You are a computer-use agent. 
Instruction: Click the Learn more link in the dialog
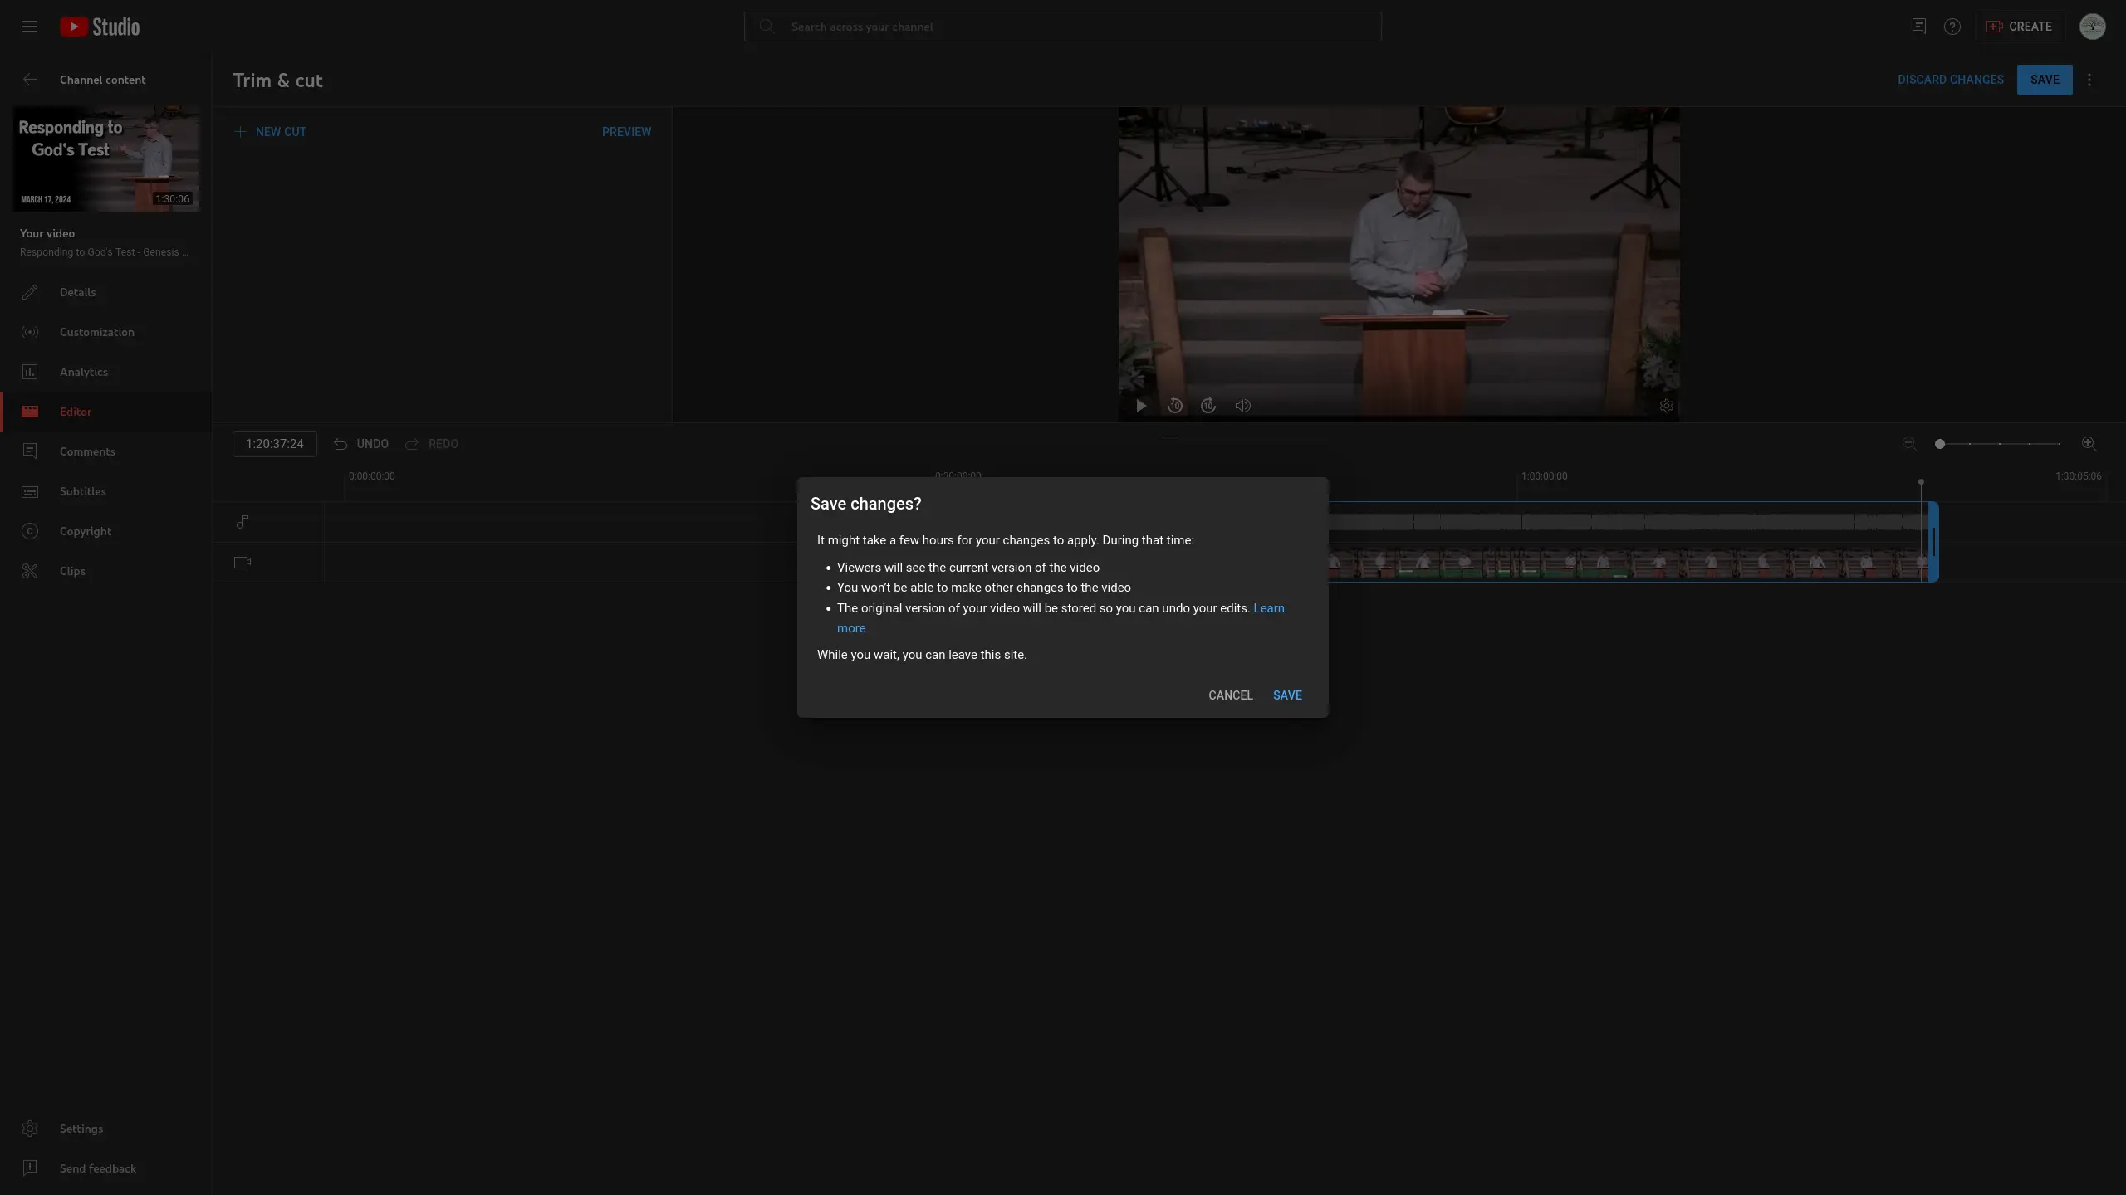[1267, 608]
